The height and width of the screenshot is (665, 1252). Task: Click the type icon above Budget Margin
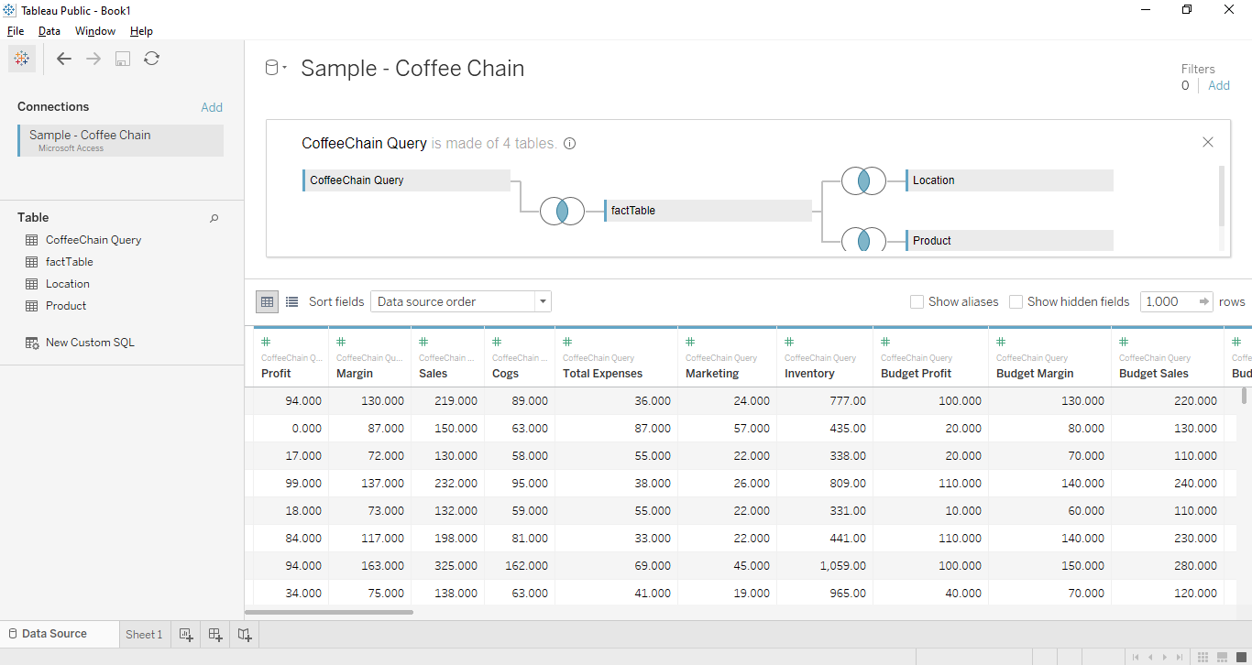[1001, 342]
